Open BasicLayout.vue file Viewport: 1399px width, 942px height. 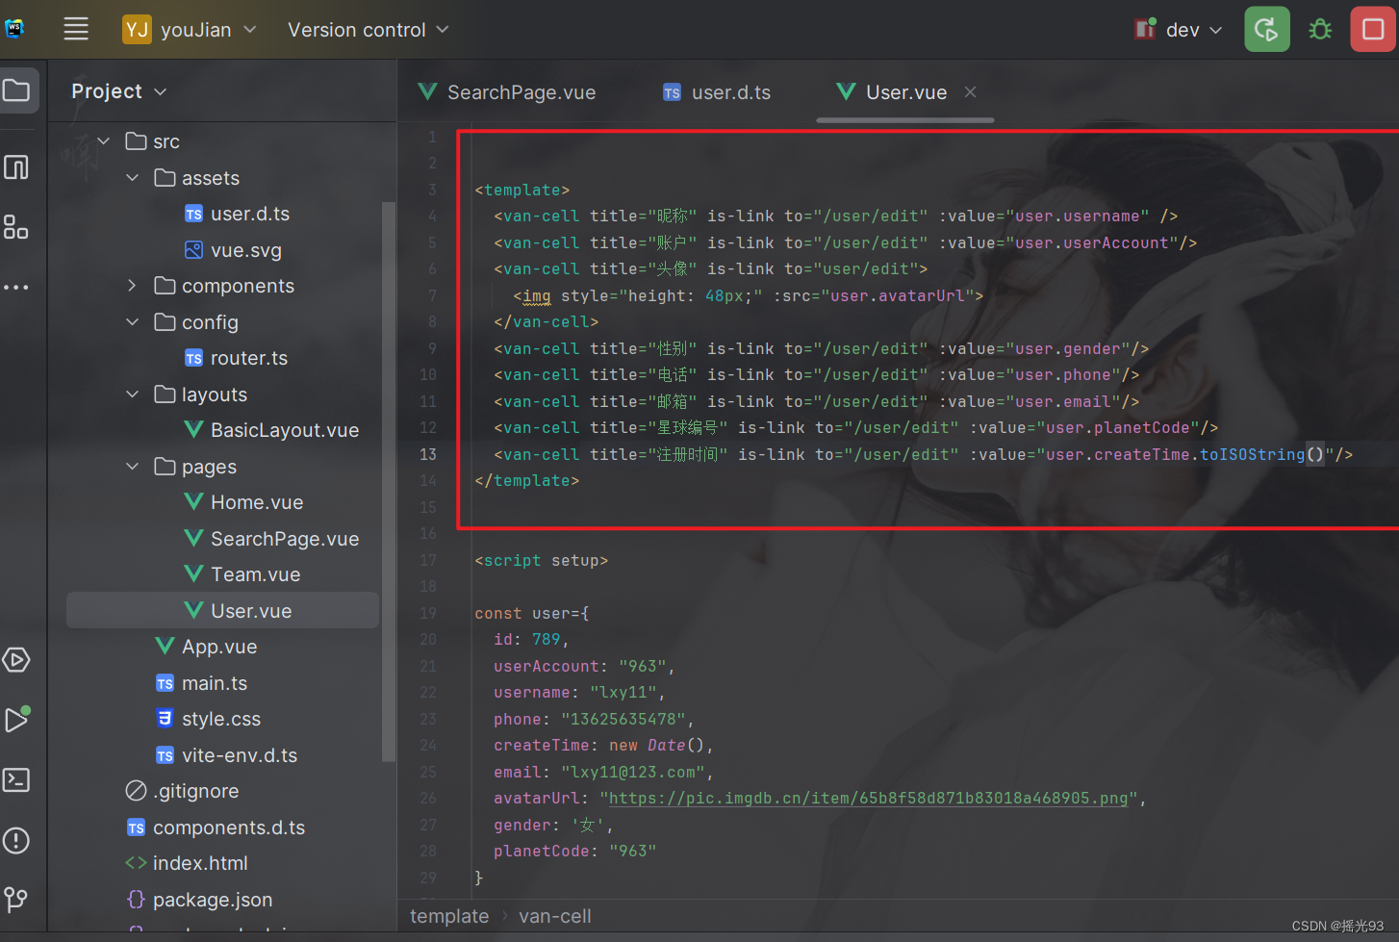pos(271,430)
